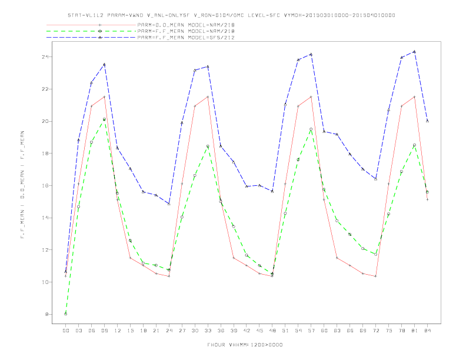466x360 pixels.
Task: Click x-axis tick label 00
Action: pyautogui.click(x=66, y=331)
